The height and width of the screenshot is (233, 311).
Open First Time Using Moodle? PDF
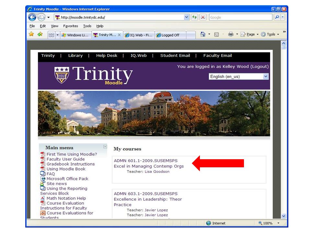pyautogui.click(x=72, y=154)
